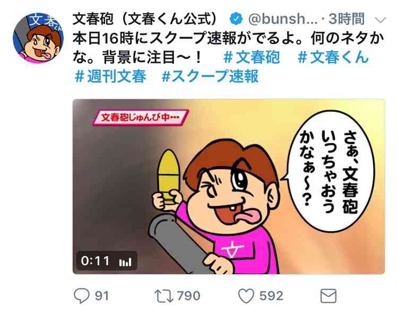This screenshot has height=315, width=398.
Task: View the 790 retweets count
Action: coord(188,296)
